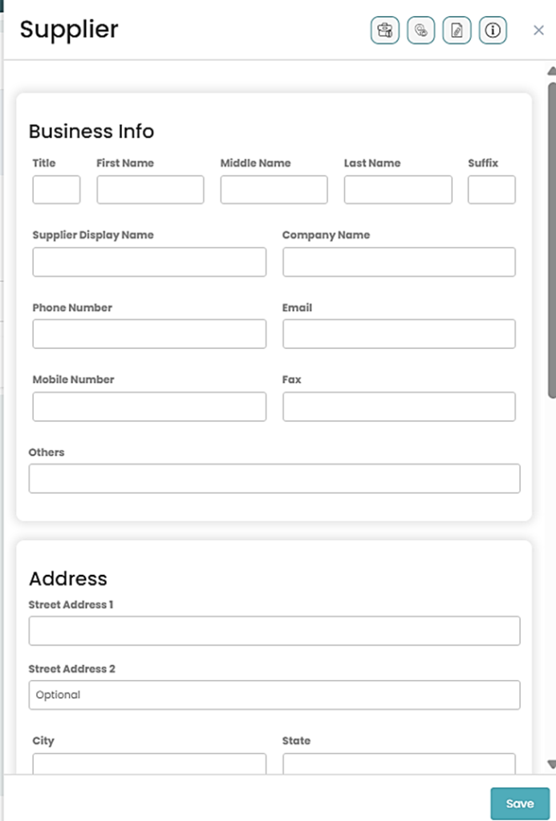Open the document attachment icon
Screen dimensions: 556x821
pos(457,30)
